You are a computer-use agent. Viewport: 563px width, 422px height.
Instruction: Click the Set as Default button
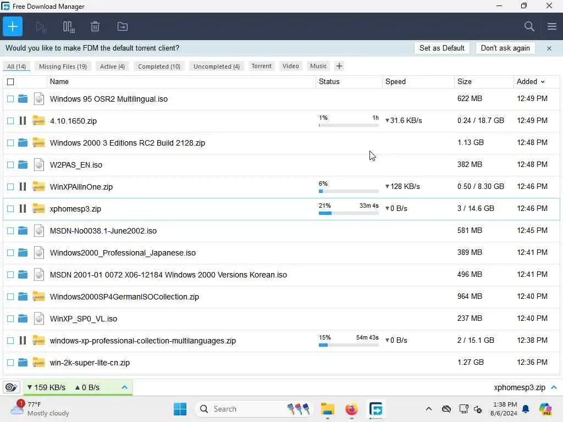441,48
